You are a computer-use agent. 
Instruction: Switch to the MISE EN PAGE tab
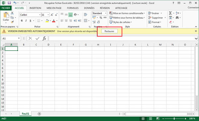tap(54, 8)
